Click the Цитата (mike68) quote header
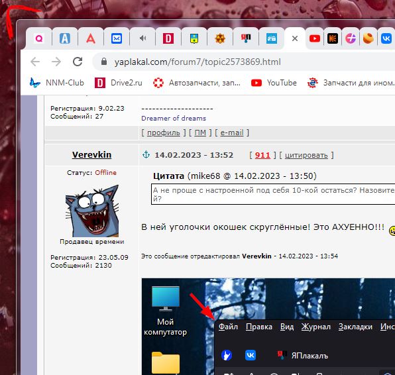Viewport: 395px width, 375px height. point(235,176)
